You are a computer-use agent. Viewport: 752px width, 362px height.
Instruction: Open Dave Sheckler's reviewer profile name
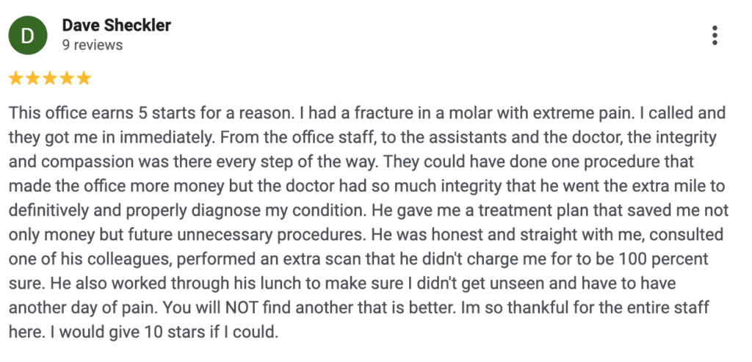116,25
